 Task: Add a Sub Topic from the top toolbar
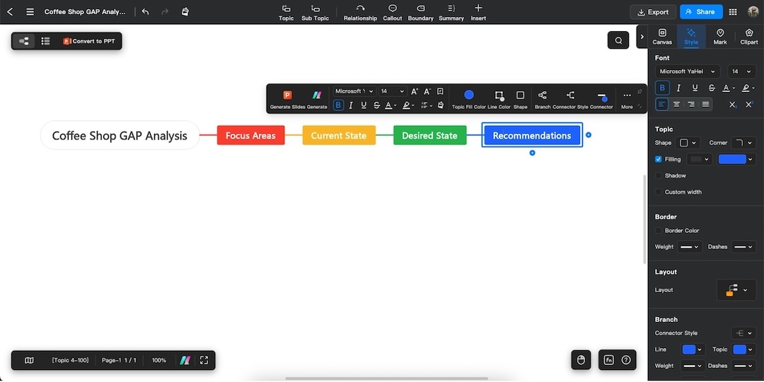click(316, 12)
